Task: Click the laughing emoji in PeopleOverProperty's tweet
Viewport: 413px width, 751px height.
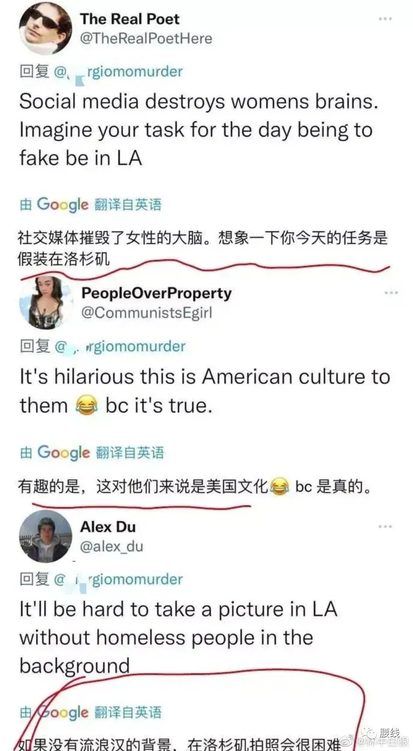Action: pos(87,405)
